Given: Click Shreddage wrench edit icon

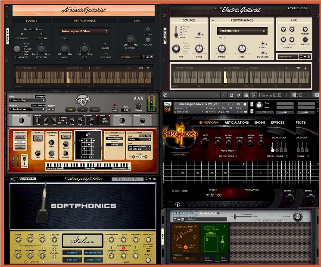Looking at the screenshot, I should 167,104.
